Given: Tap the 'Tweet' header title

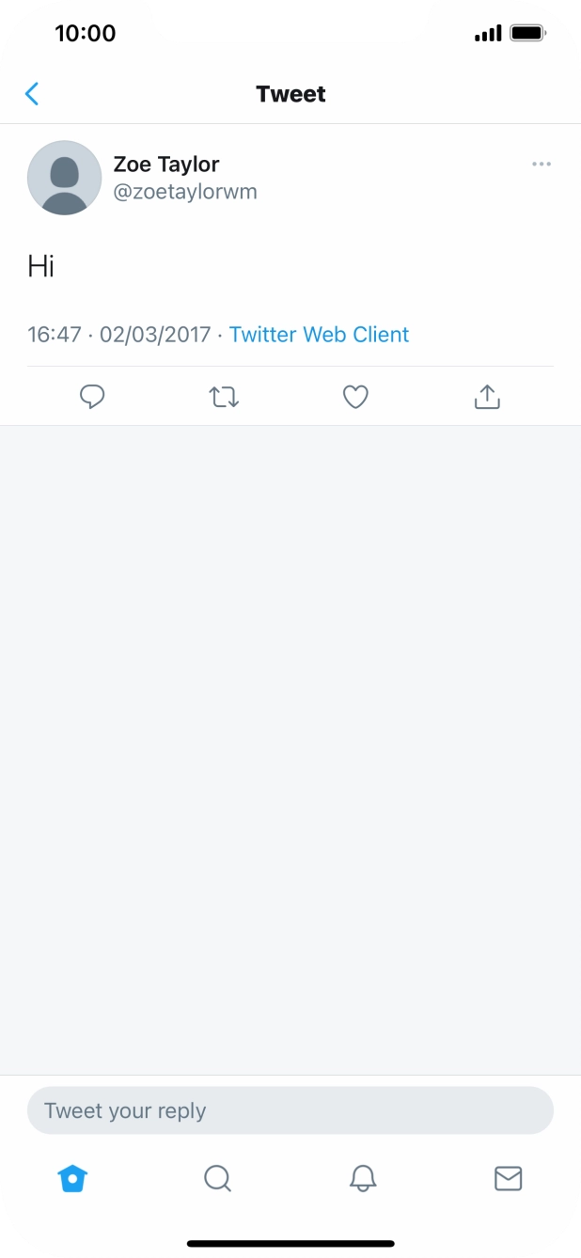Looking at the screenshot, I should pyautogui.click(x=290, y=94).
